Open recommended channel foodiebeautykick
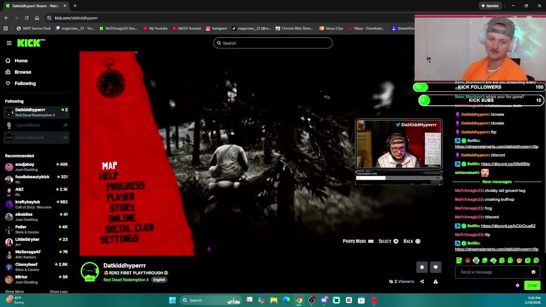 tap(36, 179)
